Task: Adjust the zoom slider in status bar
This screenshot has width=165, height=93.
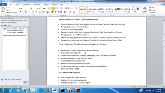Action: [156, 87]
